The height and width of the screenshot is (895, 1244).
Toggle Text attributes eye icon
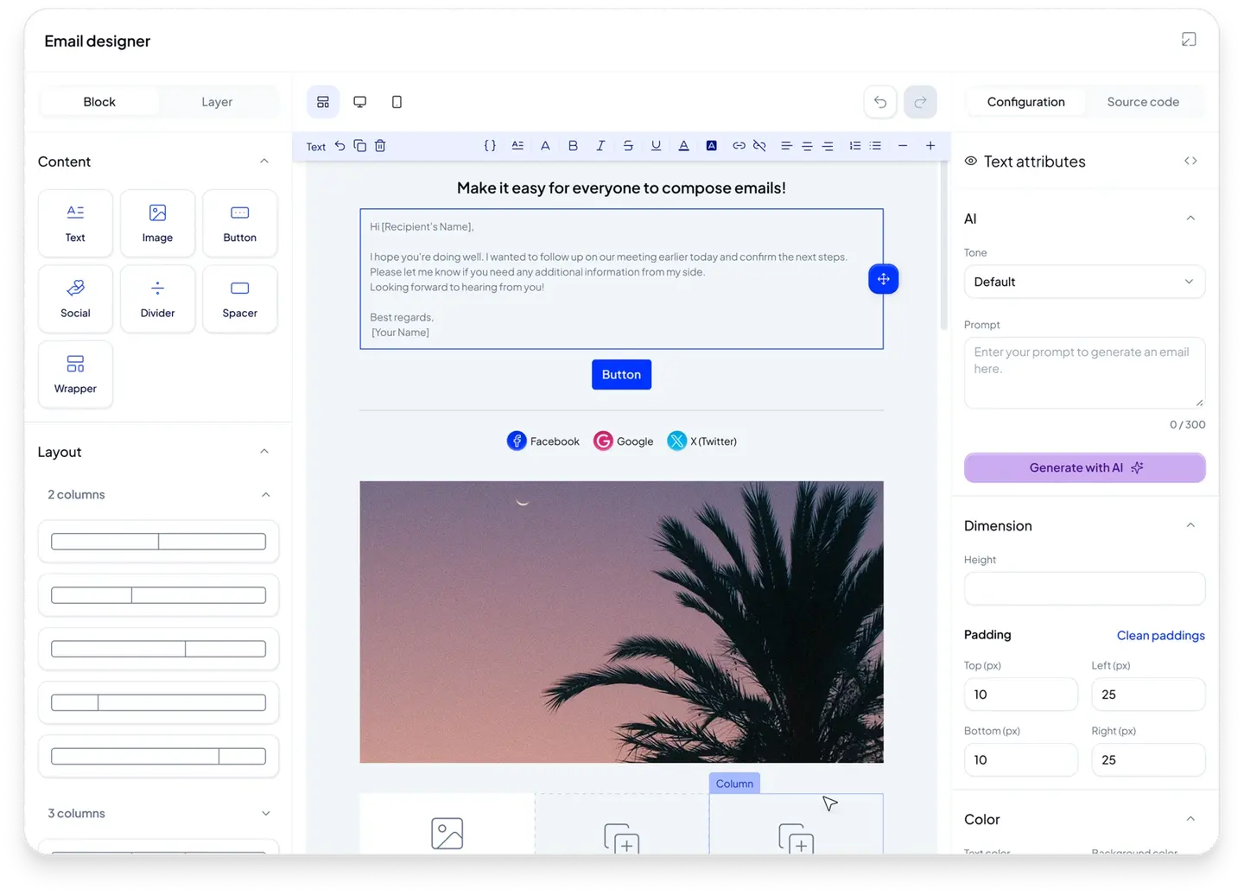tap(971, 162)
